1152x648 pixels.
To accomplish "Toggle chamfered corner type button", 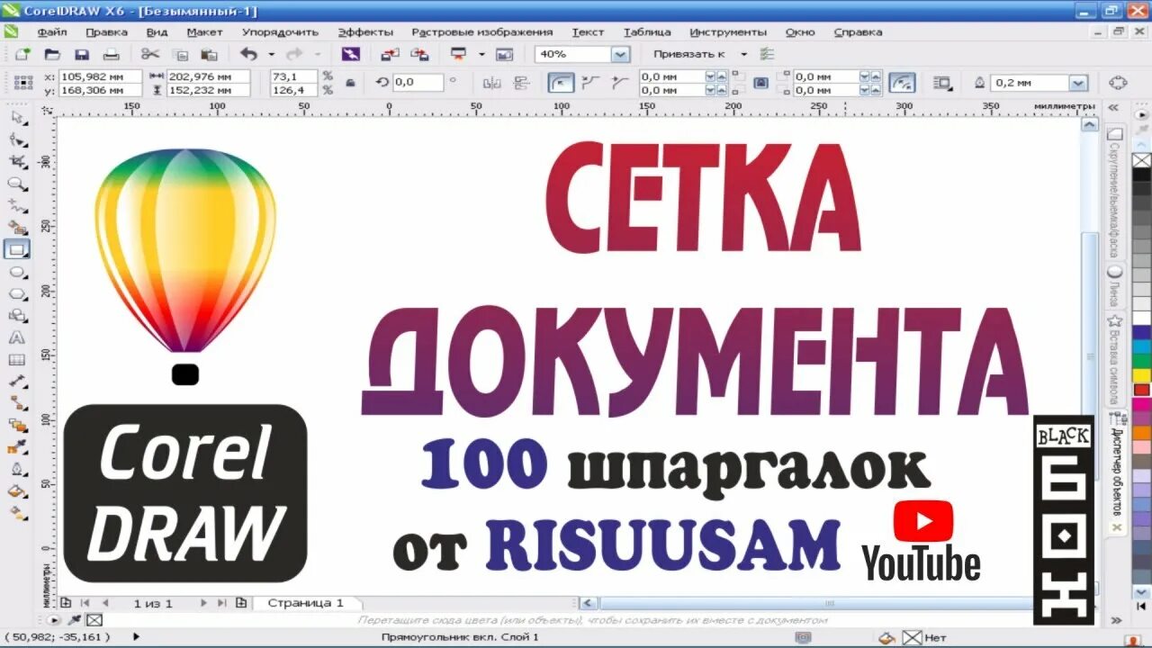I will click(618, 83).
